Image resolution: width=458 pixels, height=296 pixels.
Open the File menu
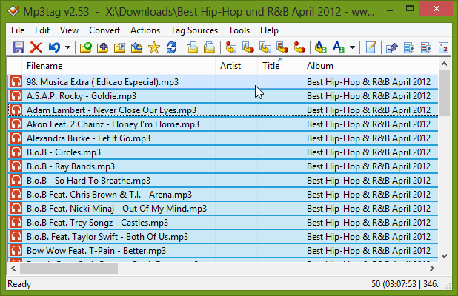18,30
